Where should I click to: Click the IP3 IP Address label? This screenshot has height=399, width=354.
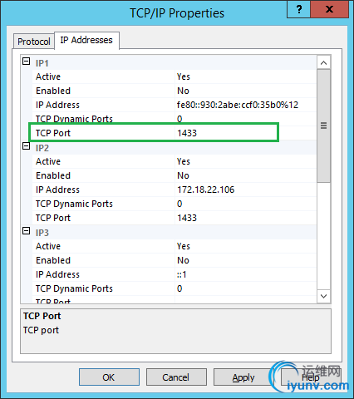(57, 274)
